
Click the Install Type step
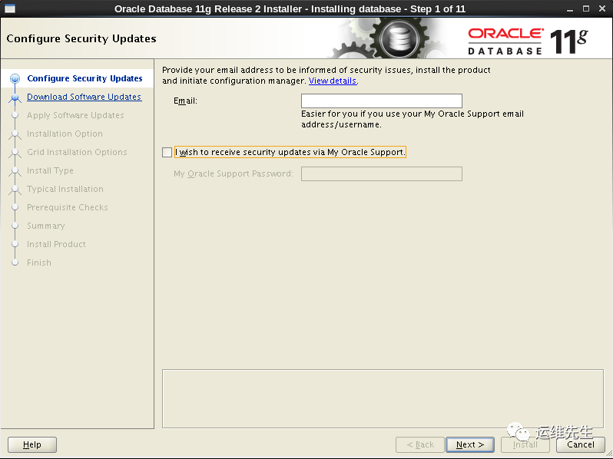50,170
